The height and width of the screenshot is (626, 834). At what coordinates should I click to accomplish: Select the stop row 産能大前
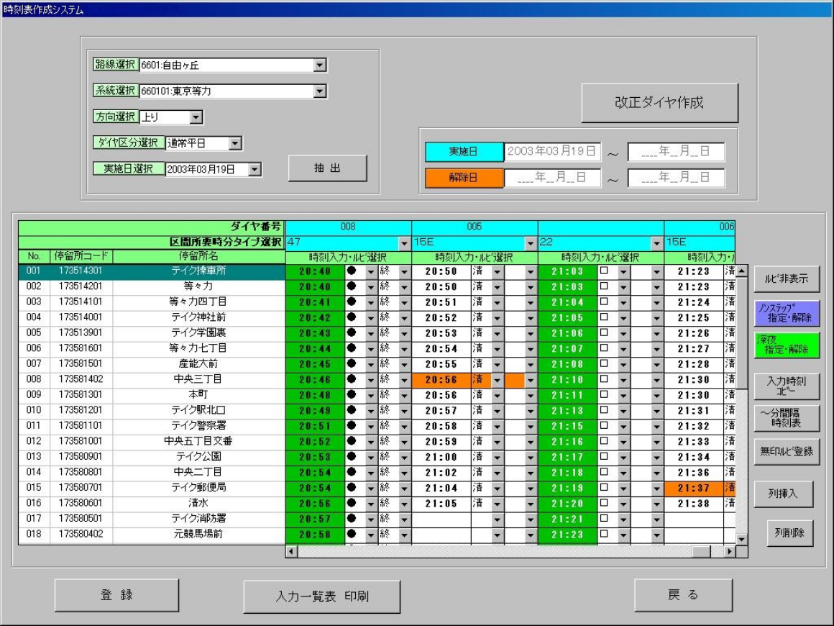152,363
